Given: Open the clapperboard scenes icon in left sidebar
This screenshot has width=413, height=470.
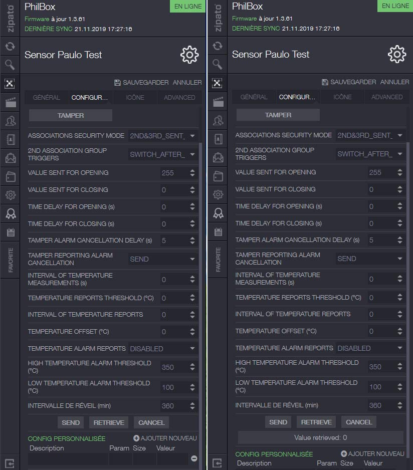Looking at the screenshot, I should (x=10, y=103).
